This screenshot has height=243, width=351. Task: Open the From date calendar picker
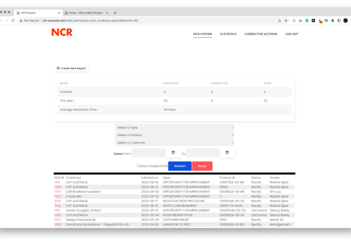[173, 153]
